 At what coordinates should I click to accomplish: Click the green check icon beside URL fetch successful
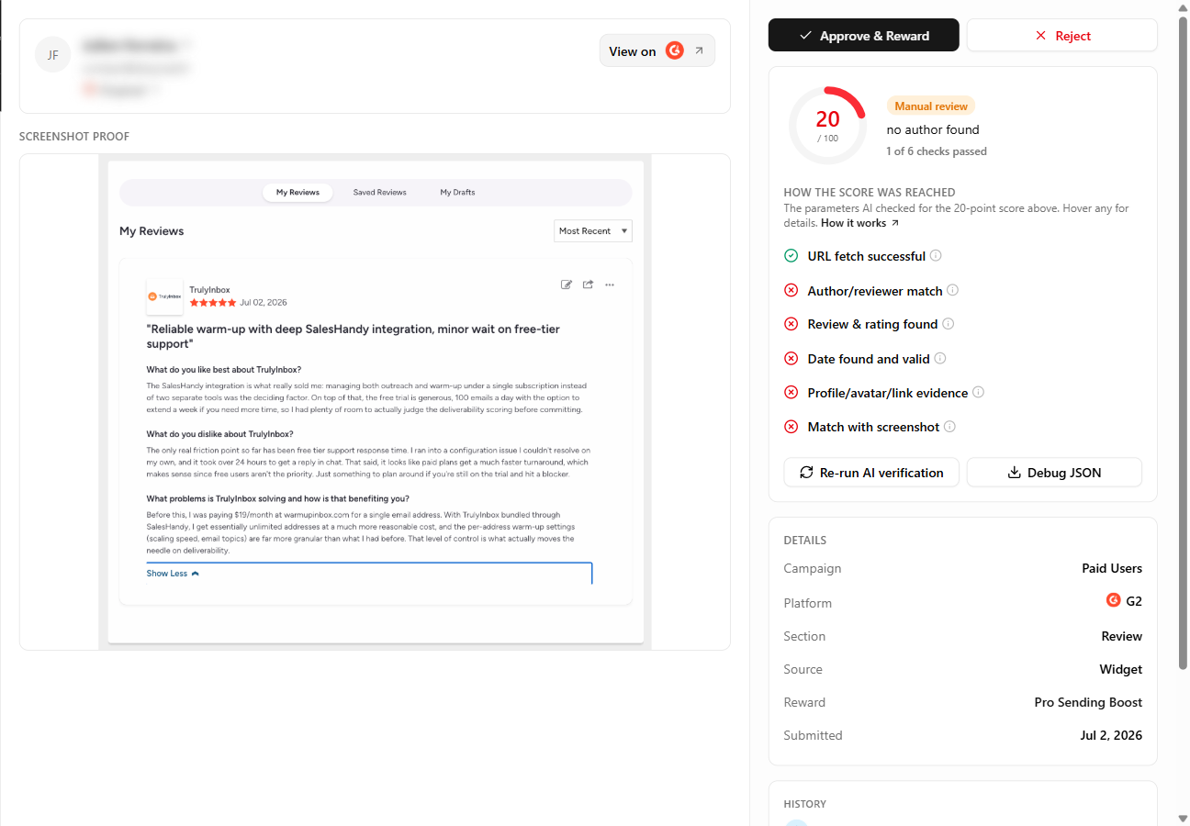coord(791,256)
